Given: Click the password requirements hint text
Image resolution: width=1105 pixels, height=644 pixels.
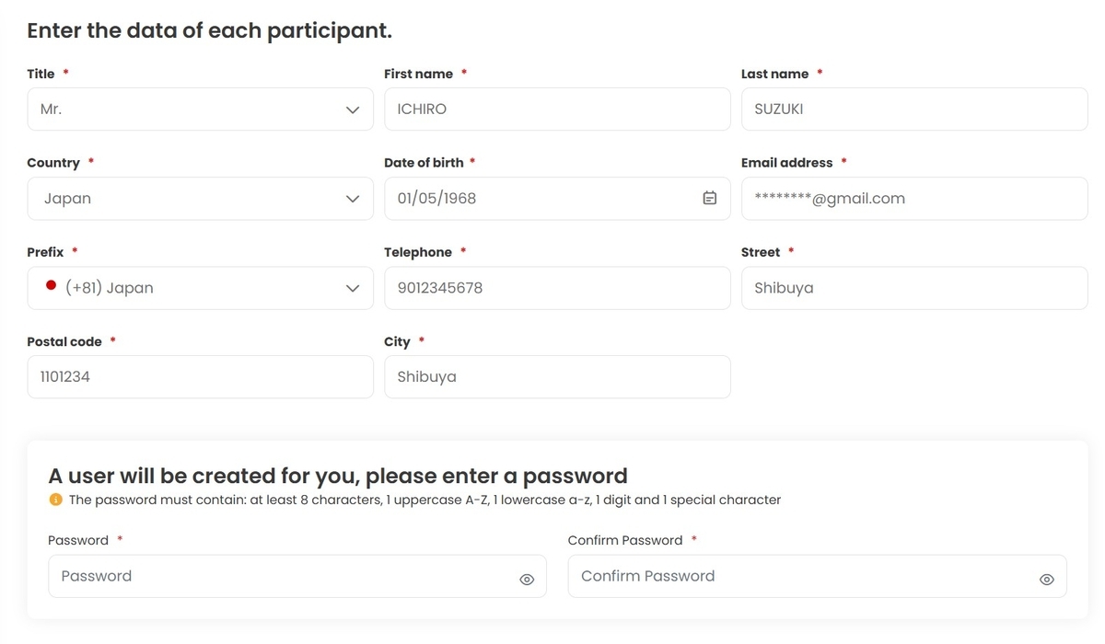Looking at the screenshot, I should point(425,500).
